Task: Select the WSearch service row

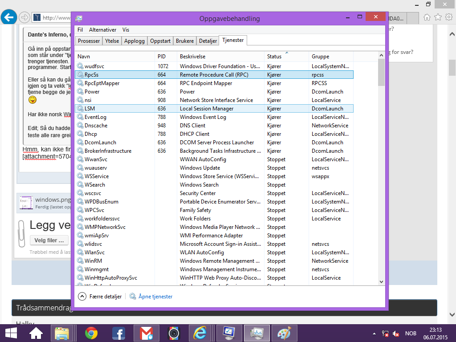Action: pyautogui.click(x=214, y=185)
